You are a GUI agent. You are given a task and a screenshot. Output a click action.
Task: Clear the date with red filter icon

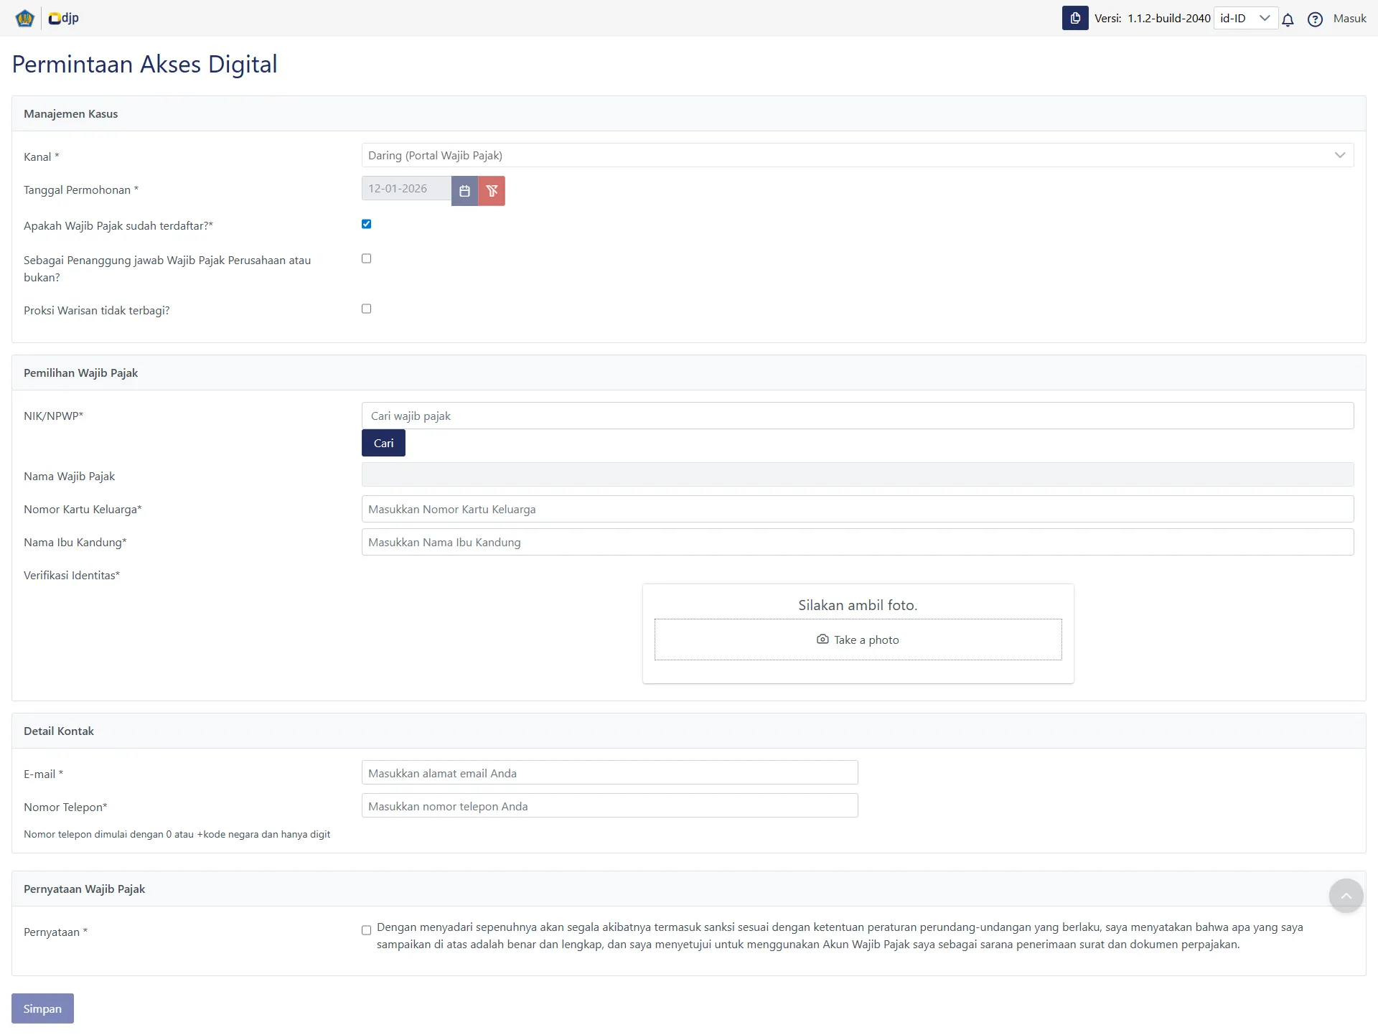492,191
